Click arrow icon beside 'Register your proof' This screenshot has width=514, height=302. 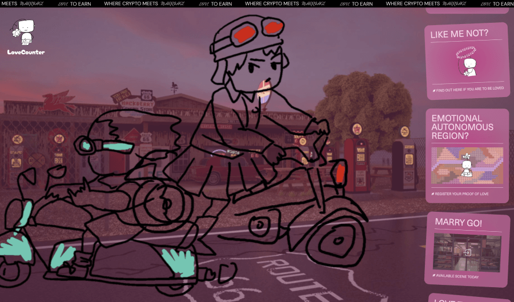(433, 194)
